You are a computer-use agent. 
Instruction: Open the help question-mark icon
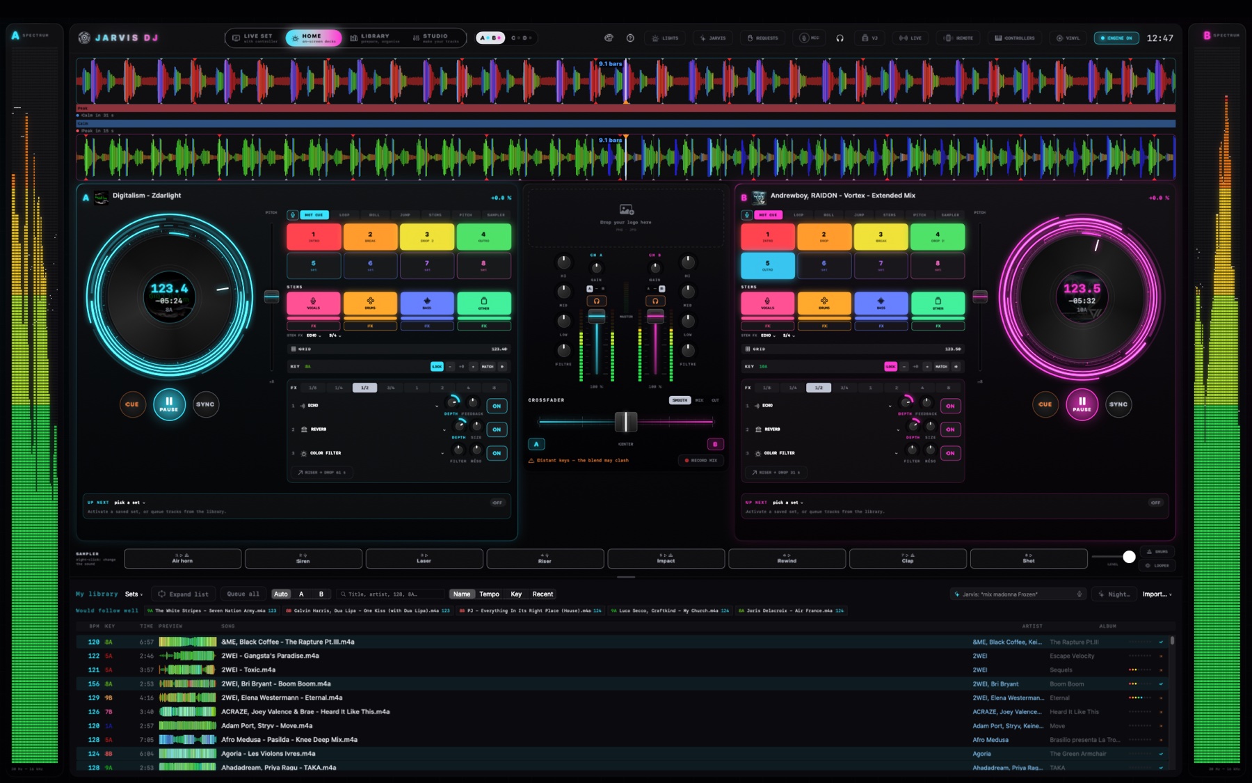point(630,38)
